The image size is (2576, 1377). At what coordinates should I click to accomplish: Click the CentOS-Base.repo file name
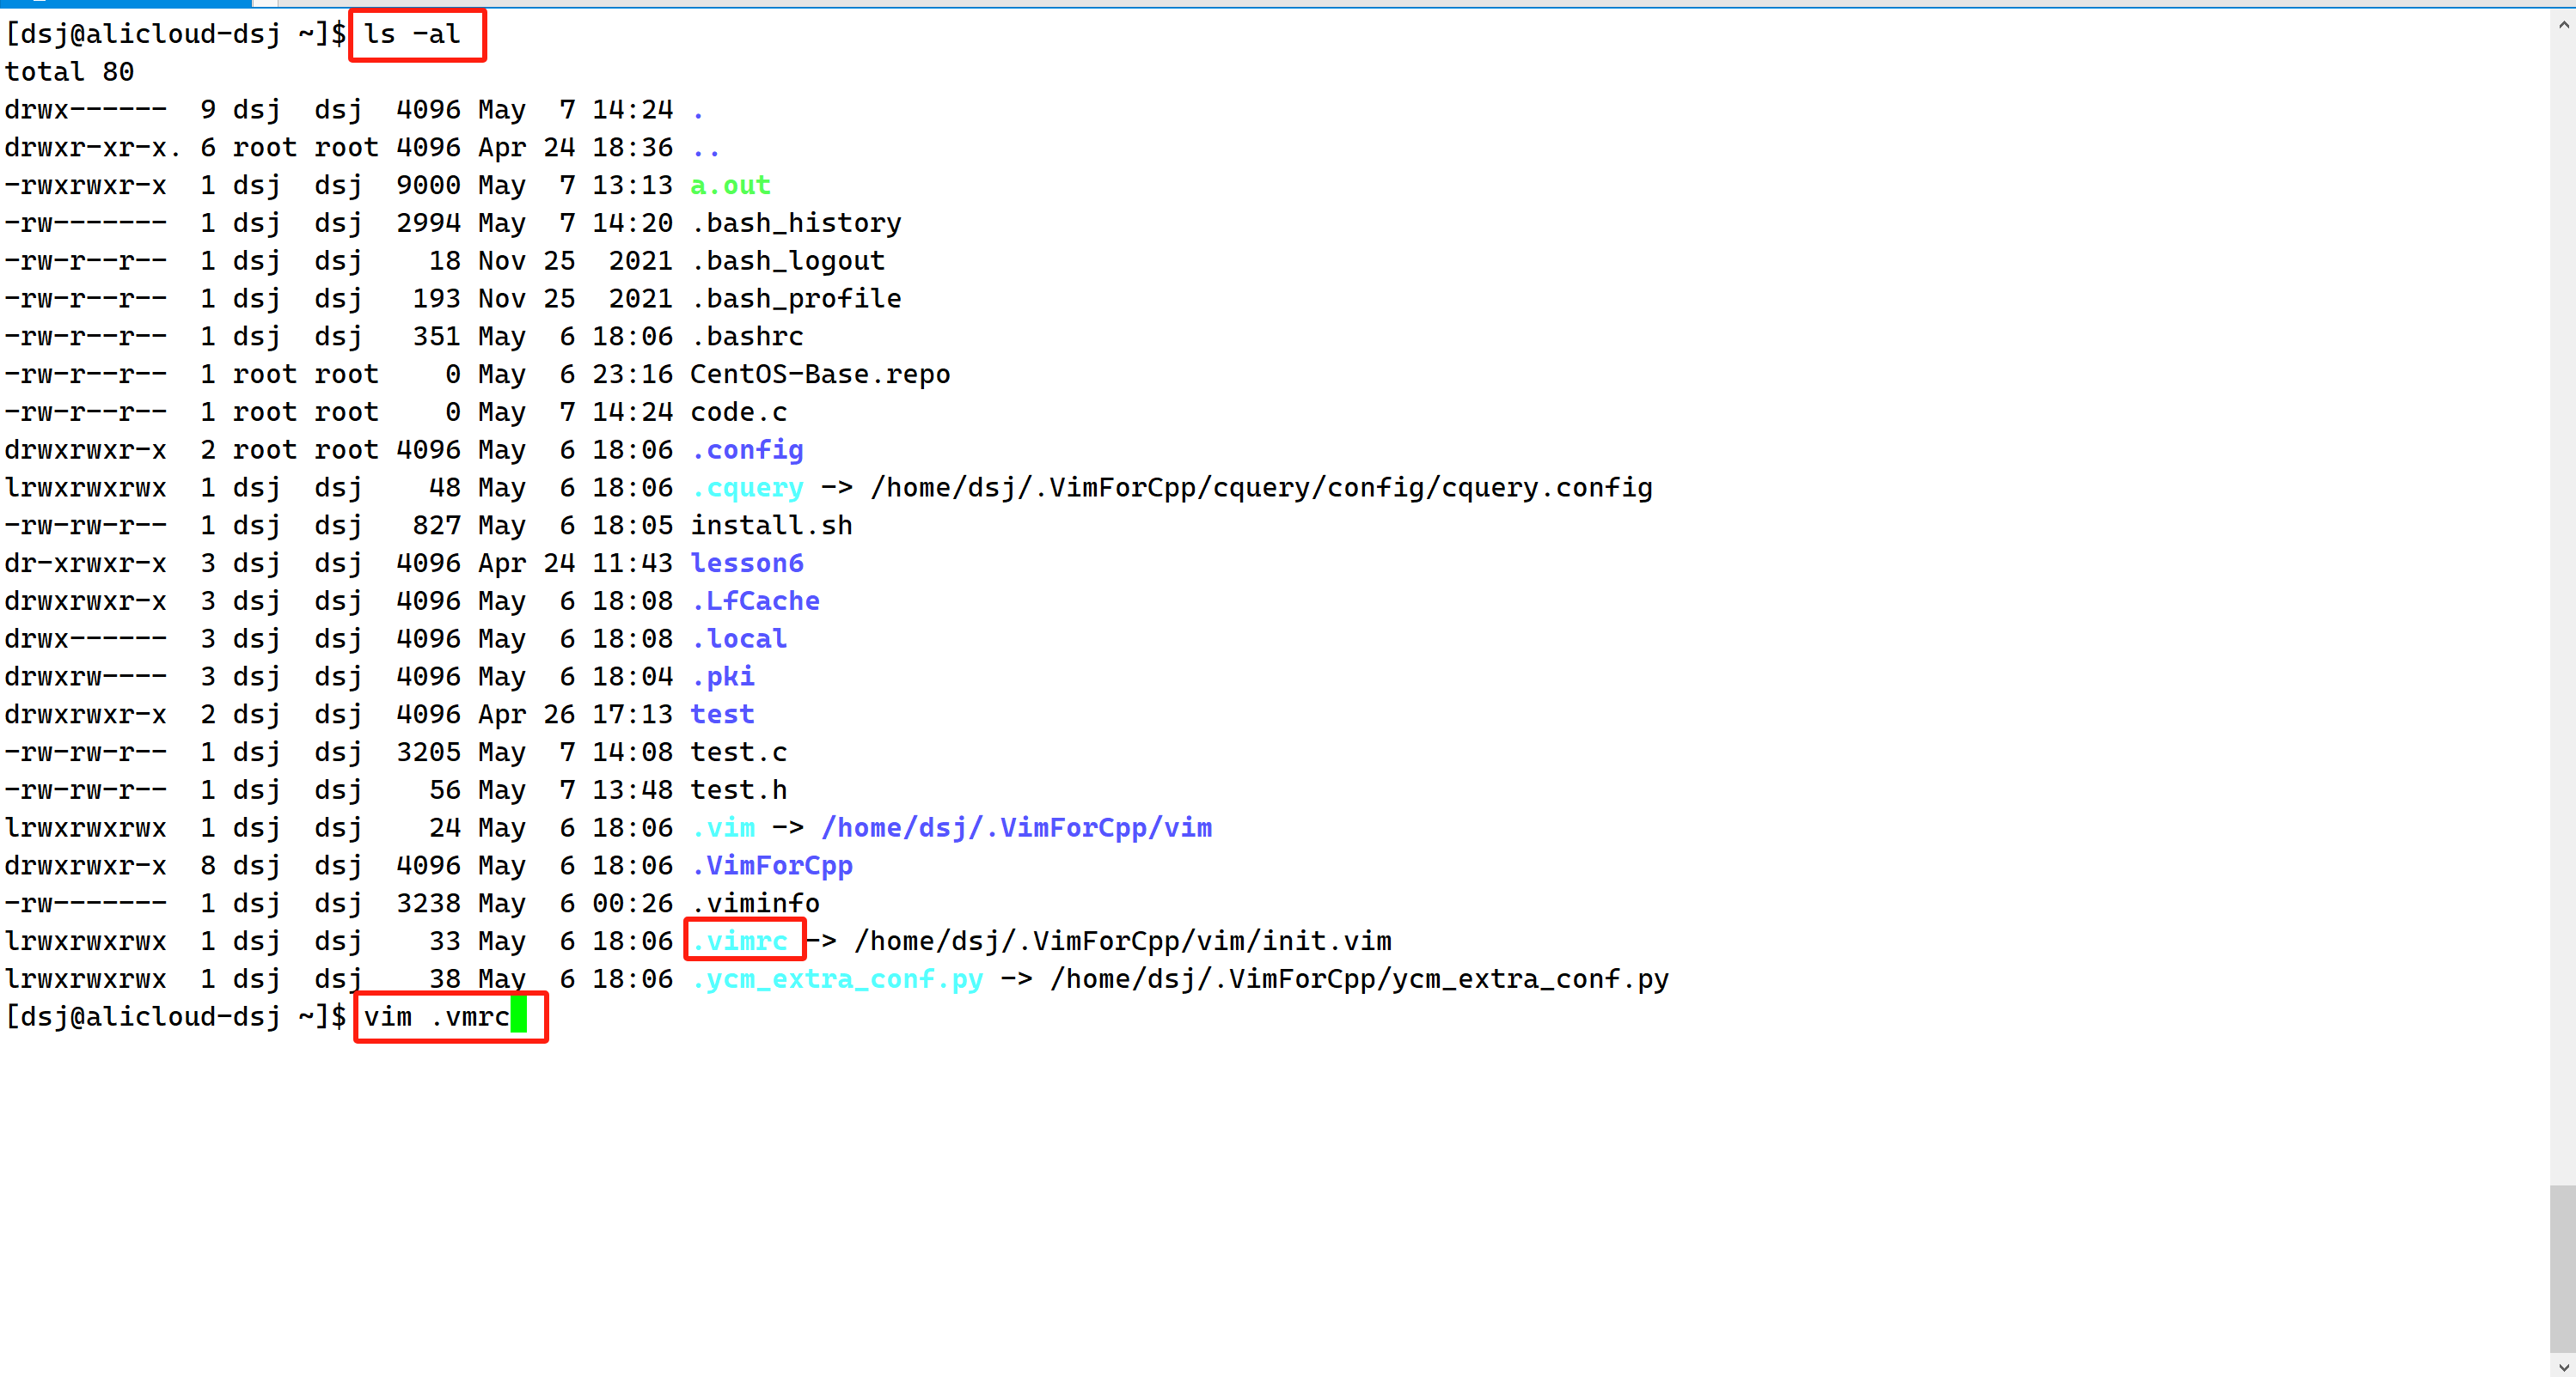[820, 375]
